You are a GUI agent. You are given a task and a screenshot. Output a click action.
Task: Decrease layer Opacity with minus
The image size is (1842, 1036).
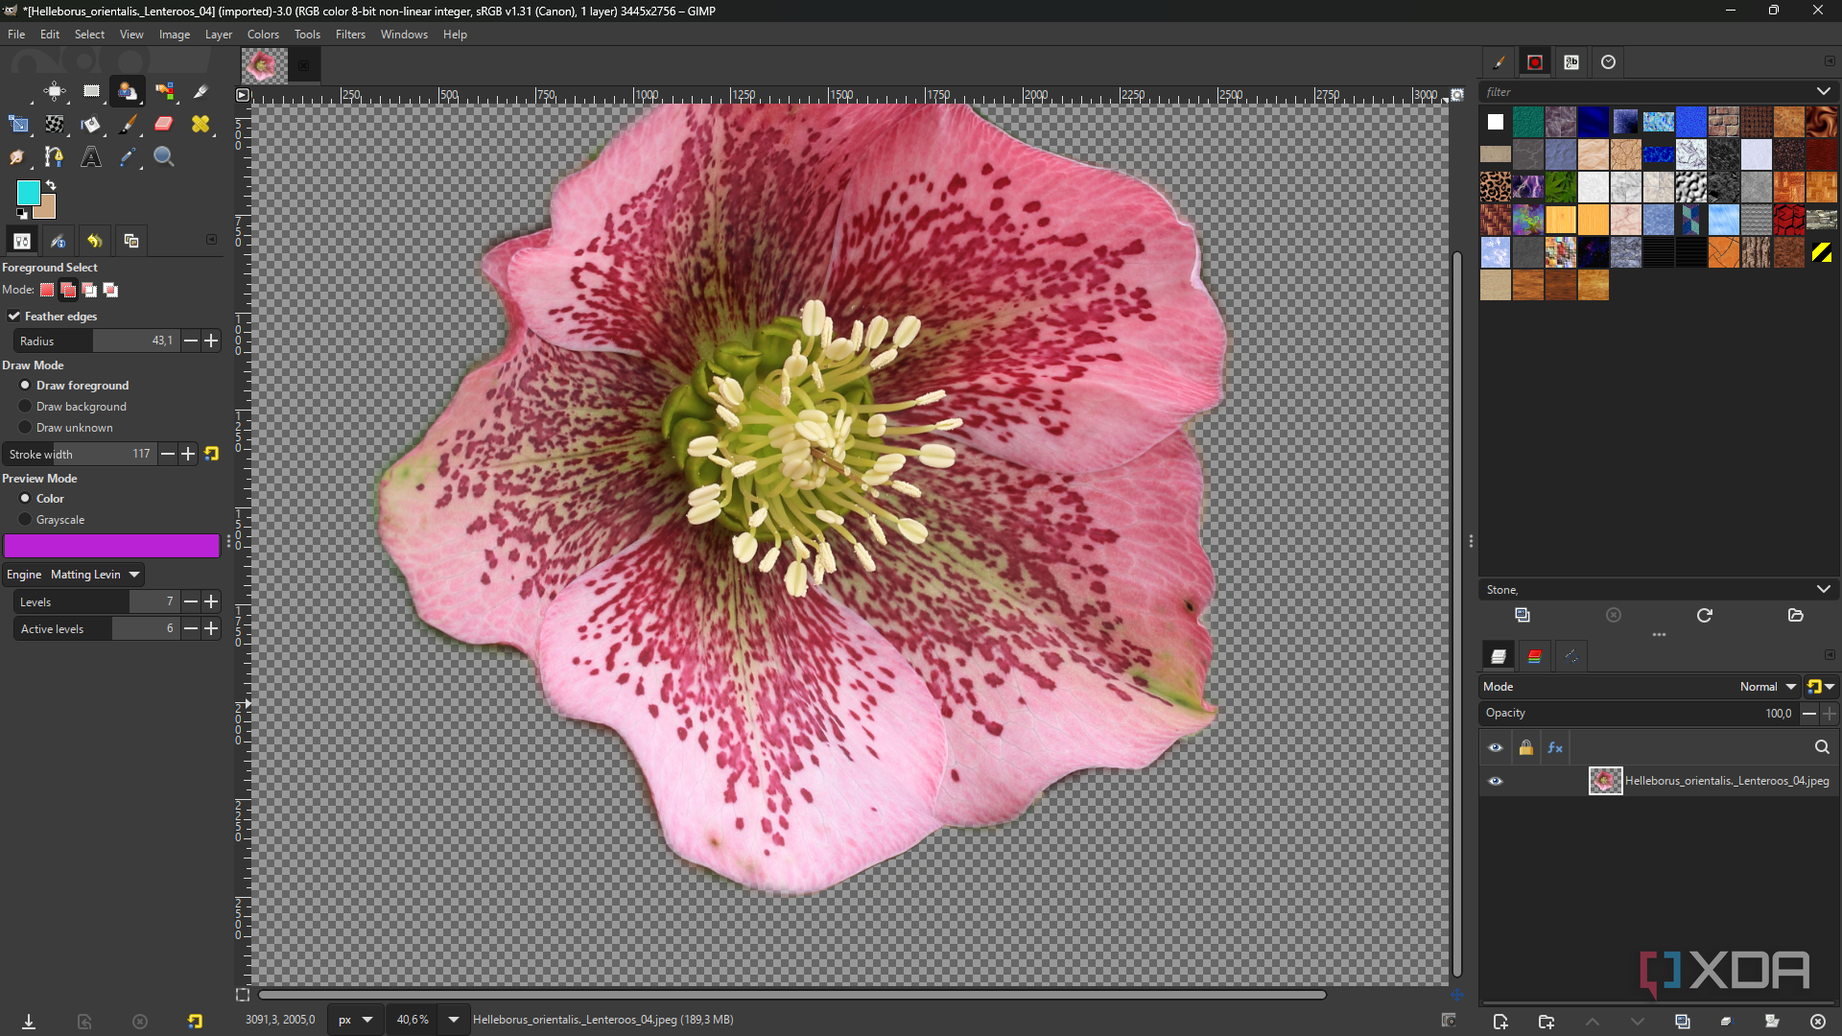[x=1808, y=714]
